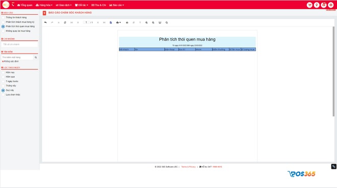Click the Số lượng mua column header
Image resolution: width=337 pixels, height=188 pixels.
tap(248, 49)
